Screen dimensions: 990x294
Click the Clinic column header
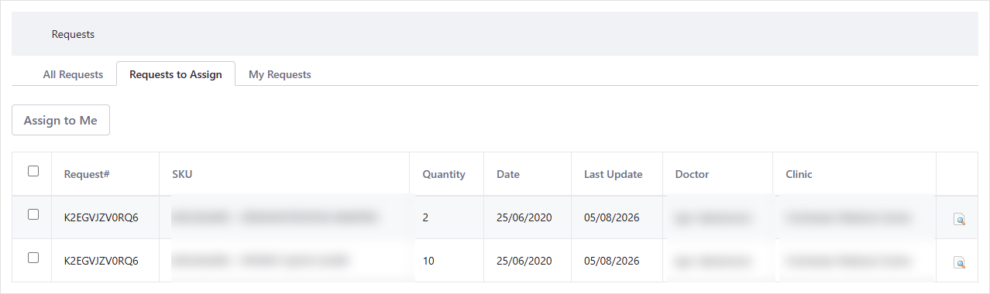click(x=799, y=174)
